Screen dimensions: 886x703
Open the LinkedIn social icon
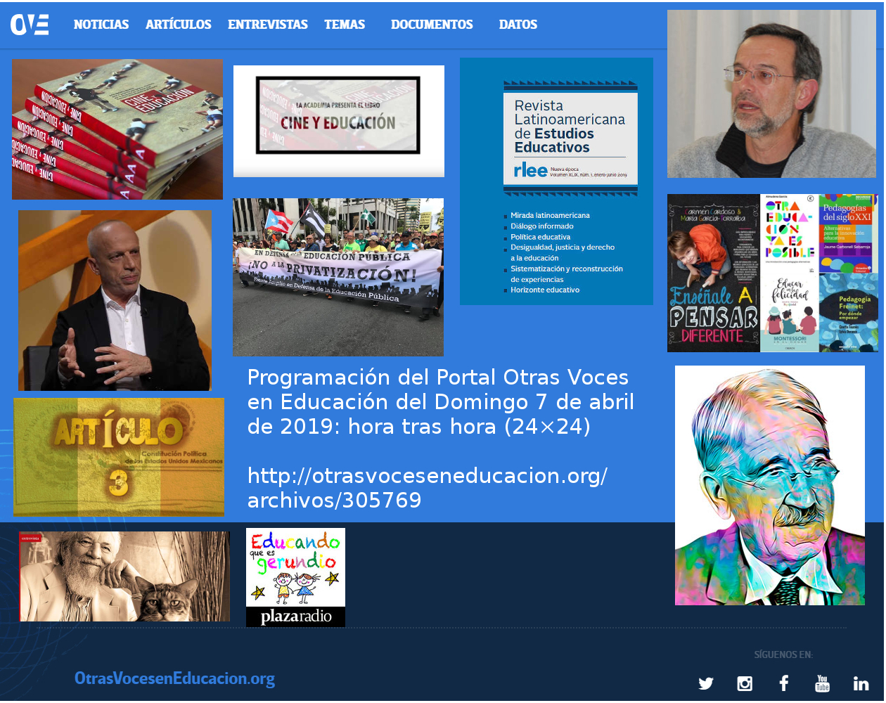[861, 683]
